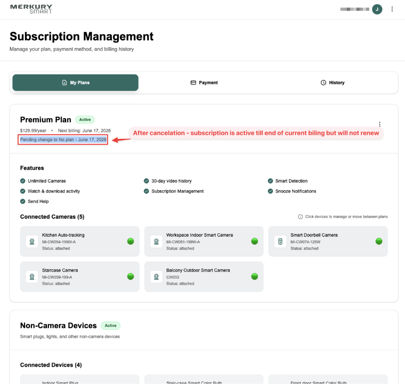Click the Balcony Outdoor Smart Camera icon

coord(156,277)
